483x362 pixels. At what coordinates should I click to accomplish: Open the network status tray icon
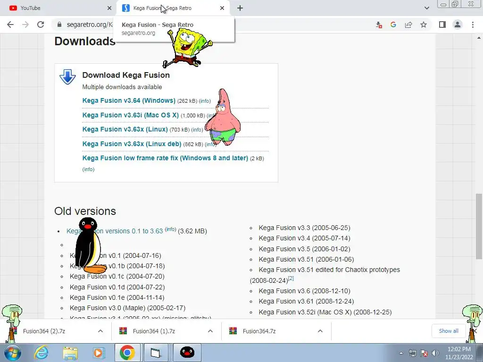(412, 353)
